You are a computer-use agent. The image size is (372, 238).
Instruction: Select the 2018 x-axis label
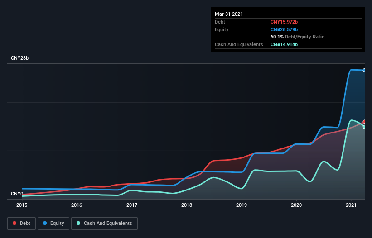click(x=187, y=205)
